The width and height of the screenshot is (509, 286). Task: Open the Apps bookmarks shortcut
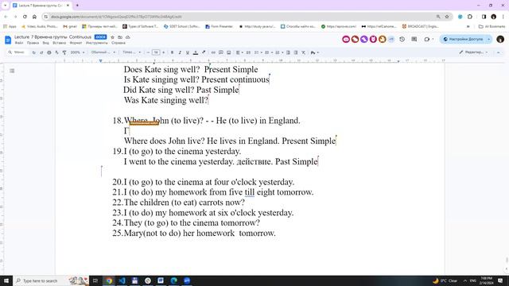(x=10, y=26)
